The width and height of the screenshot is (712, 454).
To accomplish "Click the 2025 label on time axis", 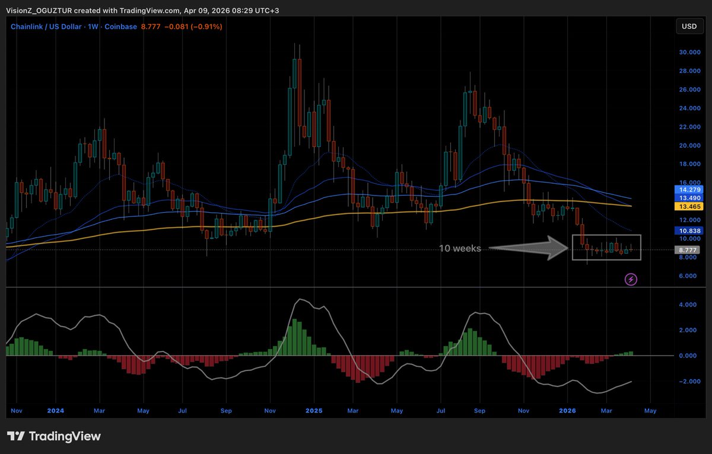I will (314, 410).
